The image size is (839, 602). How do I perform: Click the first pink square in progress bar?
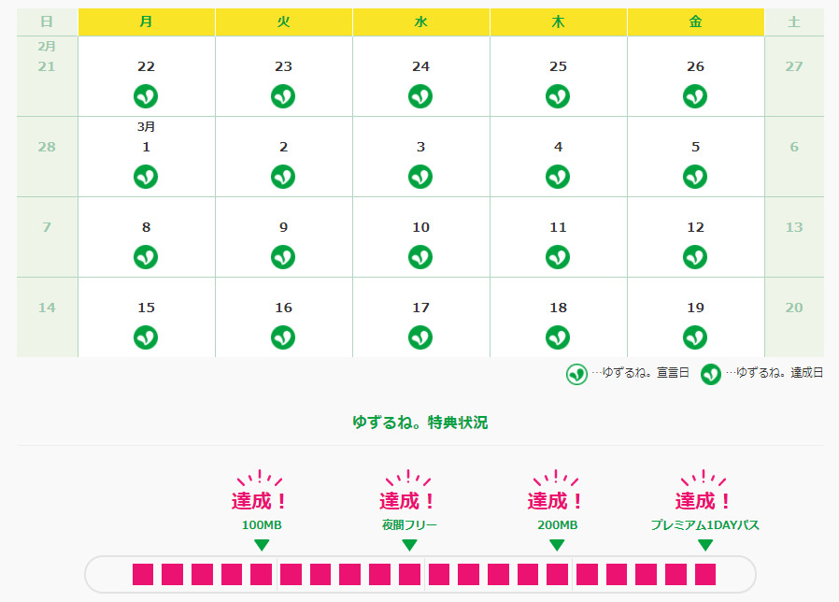pos(143,574)
